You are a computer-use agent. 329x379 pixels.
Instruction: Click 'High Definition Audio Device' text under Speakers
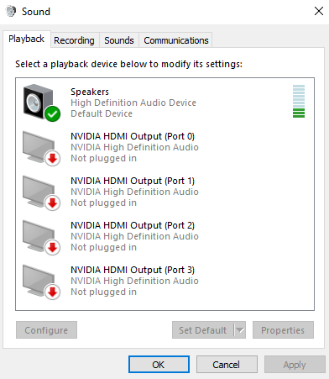(133, 103)
